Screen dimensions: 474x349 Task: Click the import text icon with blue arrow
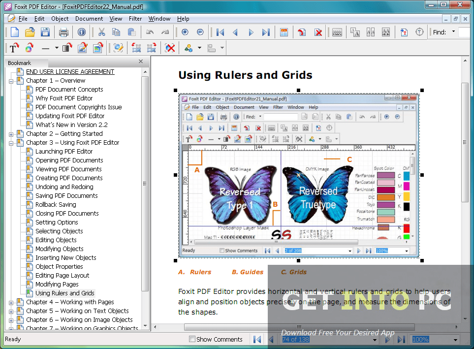pos(404,32)
